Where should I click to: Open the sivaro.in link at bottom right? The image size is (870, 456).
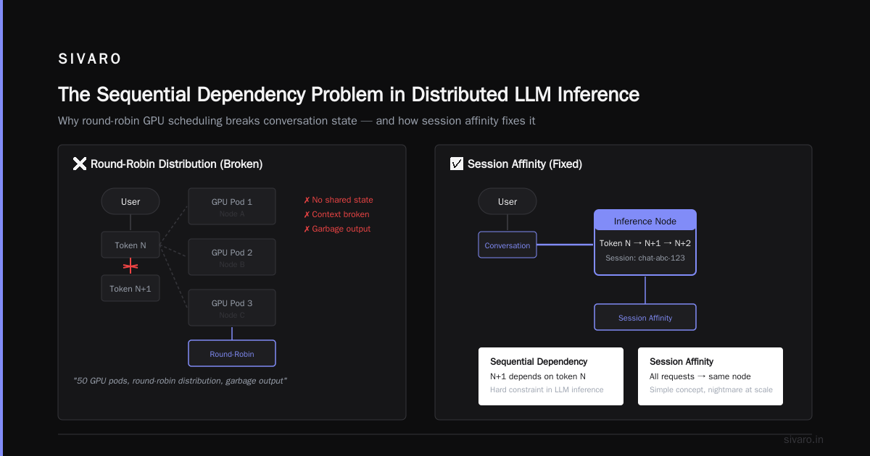click(x=803, y=439)
